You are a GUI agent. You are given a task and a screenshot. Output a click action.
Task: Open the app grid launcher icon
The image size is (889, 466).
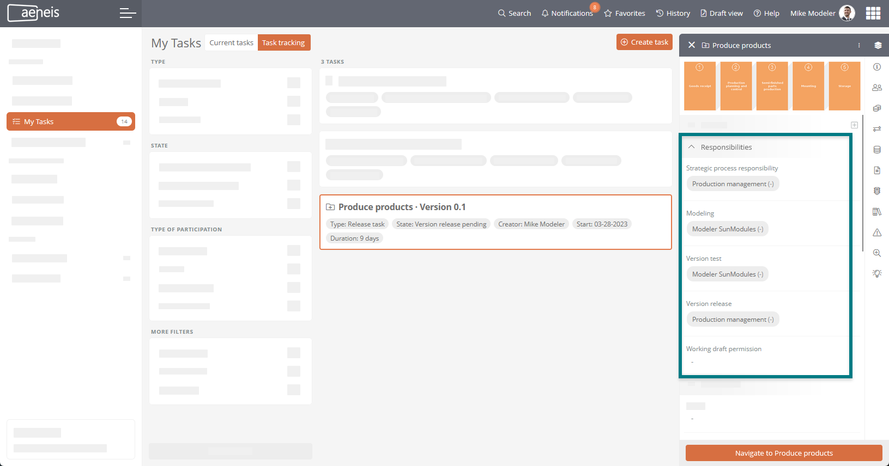tap(873, 13)
